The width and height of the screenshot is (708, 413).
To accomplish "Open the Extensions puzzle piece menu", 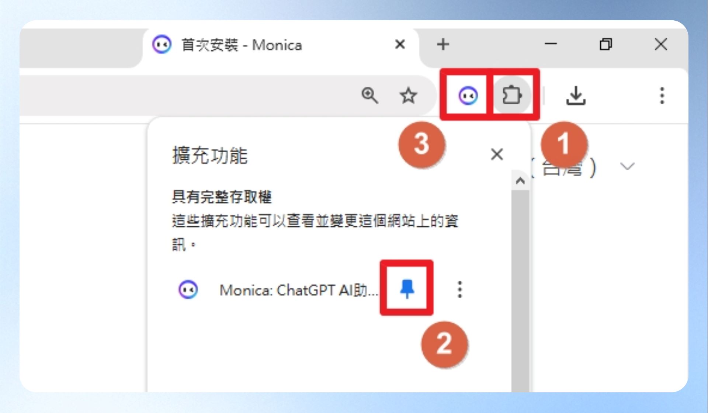I will [x=512, y=96].
